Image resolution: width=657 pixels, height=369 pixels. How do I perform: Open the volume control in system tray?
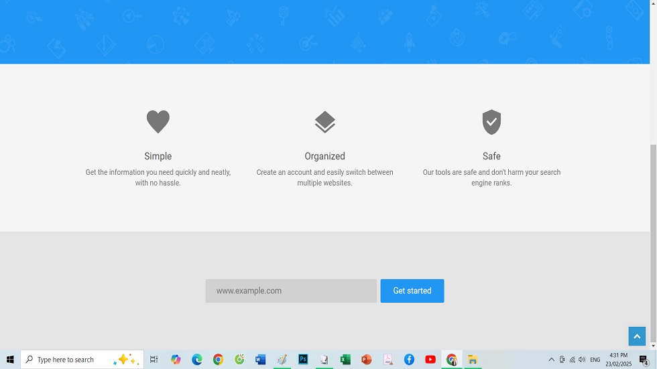581,360
